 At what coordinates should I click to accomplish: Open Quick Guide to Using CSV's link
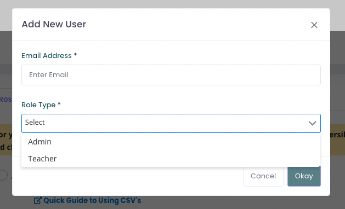(x=92, y=200)
